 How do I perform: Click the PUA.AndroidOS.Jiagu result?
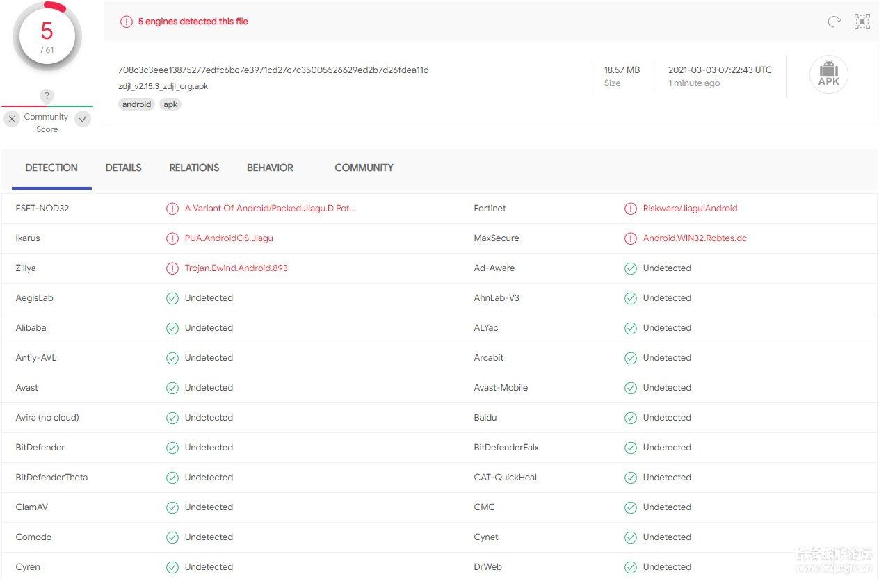229,238
